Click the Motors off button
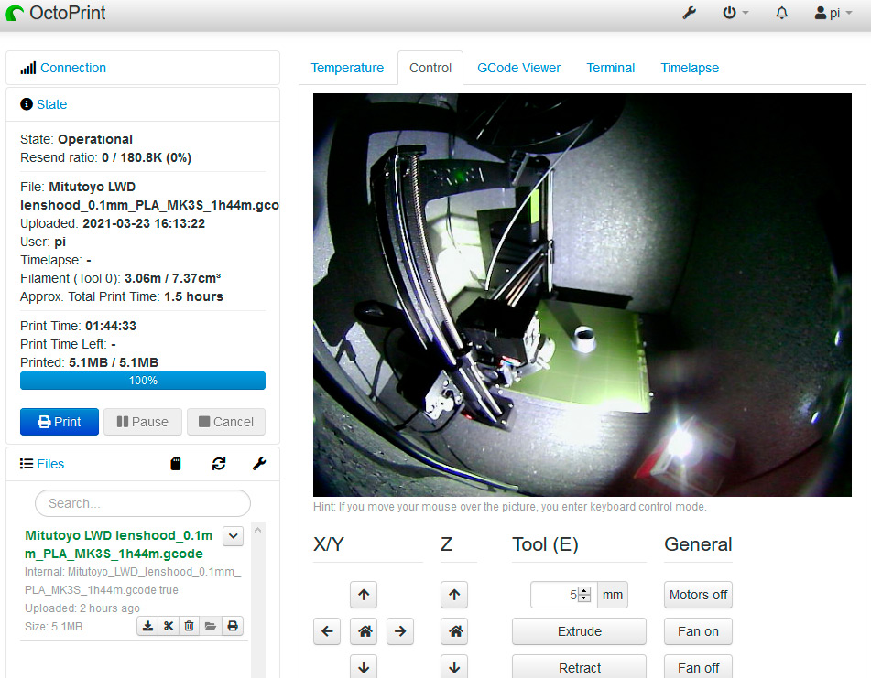 [x=698, y=595]
